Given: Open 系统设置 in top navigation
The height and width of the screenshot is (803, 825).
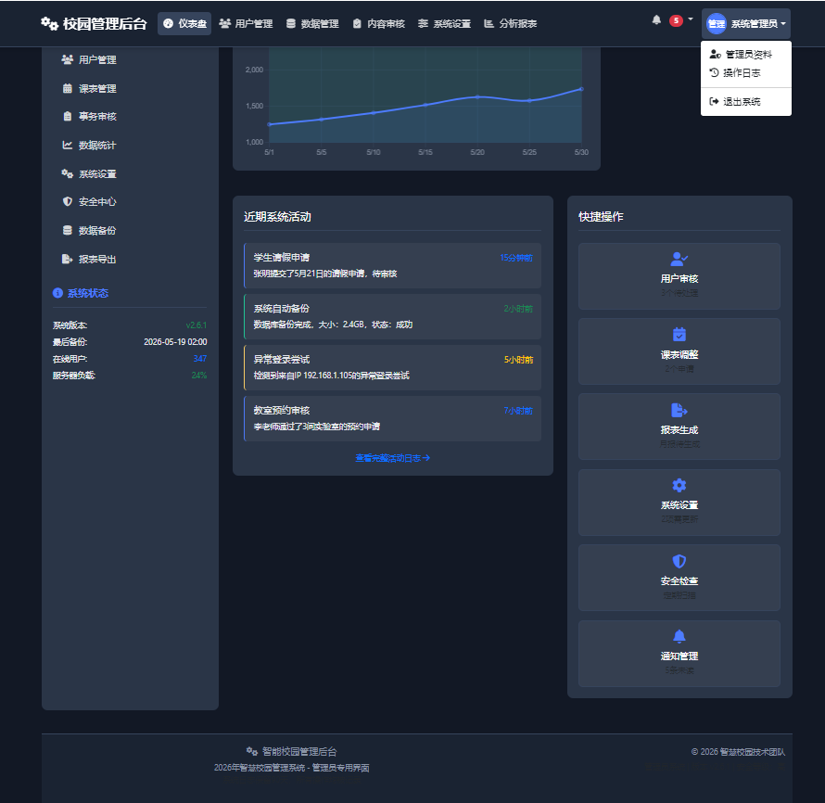Looking at the screenshot, I should click(444, 24).
